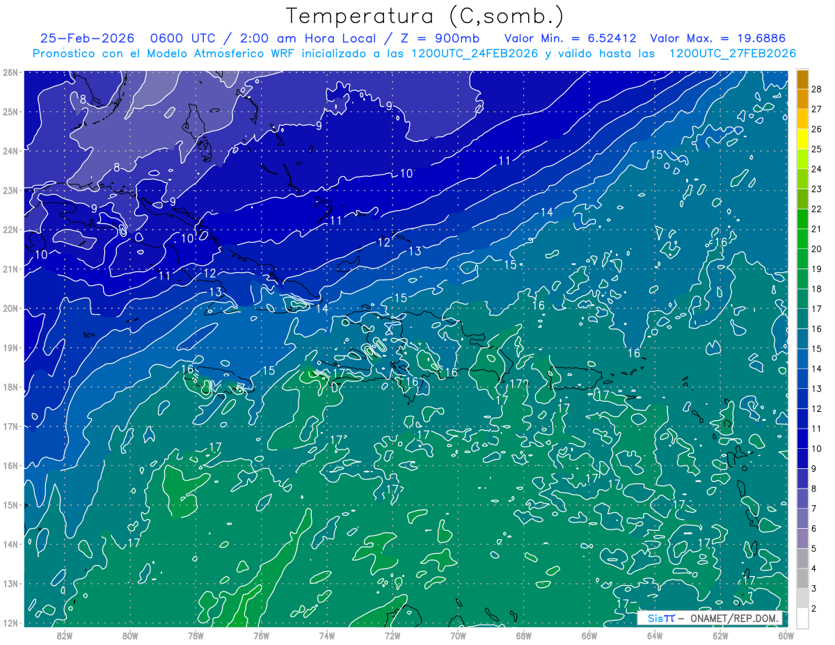Click the '22N' latitude axis label
This screenshot has width=835, height=645.
(x=10, y=230)
